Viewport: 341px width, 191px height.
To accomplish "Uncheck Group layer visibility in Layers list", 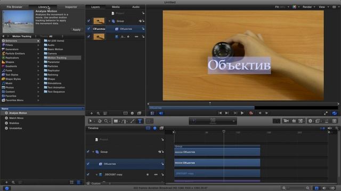I will pyautogui.click(x=88, y=21).
